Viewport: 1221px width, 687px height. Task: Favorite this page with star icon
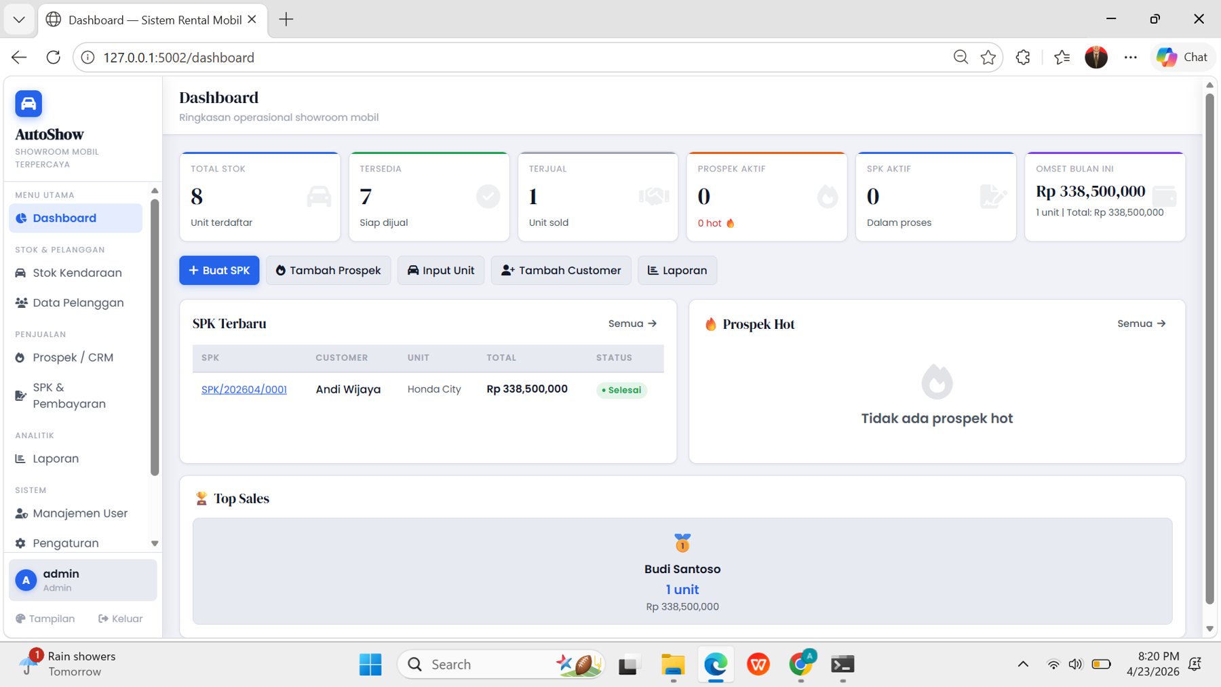coord(988,58)
